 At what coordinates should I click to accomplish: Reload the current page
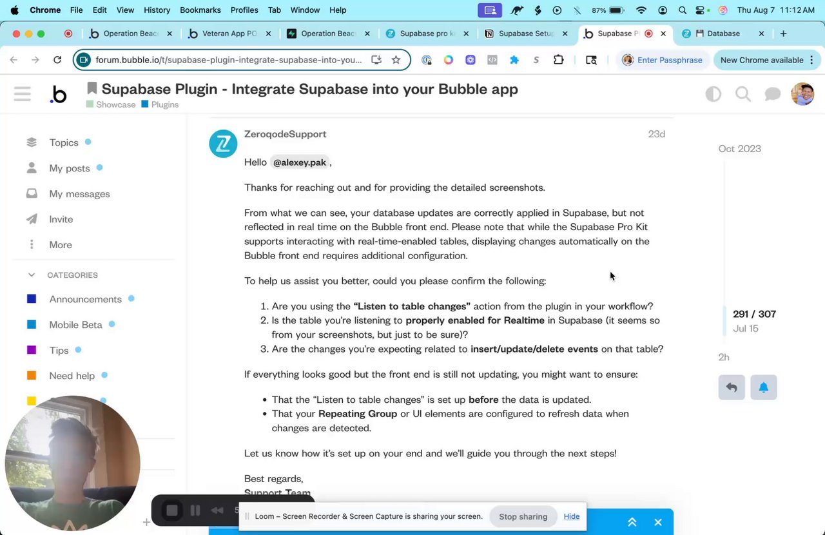(x=57, y=60)
